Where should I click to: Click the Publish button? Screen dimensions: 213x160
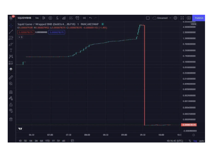tap(199, 18)
